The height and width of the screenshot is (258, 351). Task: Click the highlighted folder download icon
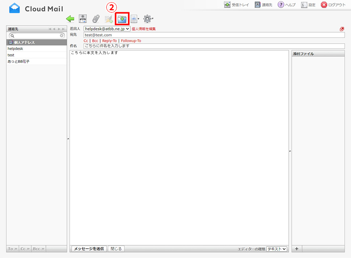point(122,19)
